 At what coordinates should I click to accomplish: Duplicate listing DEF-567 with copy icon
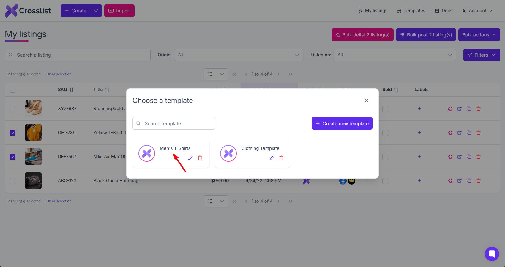click(469, 157)
